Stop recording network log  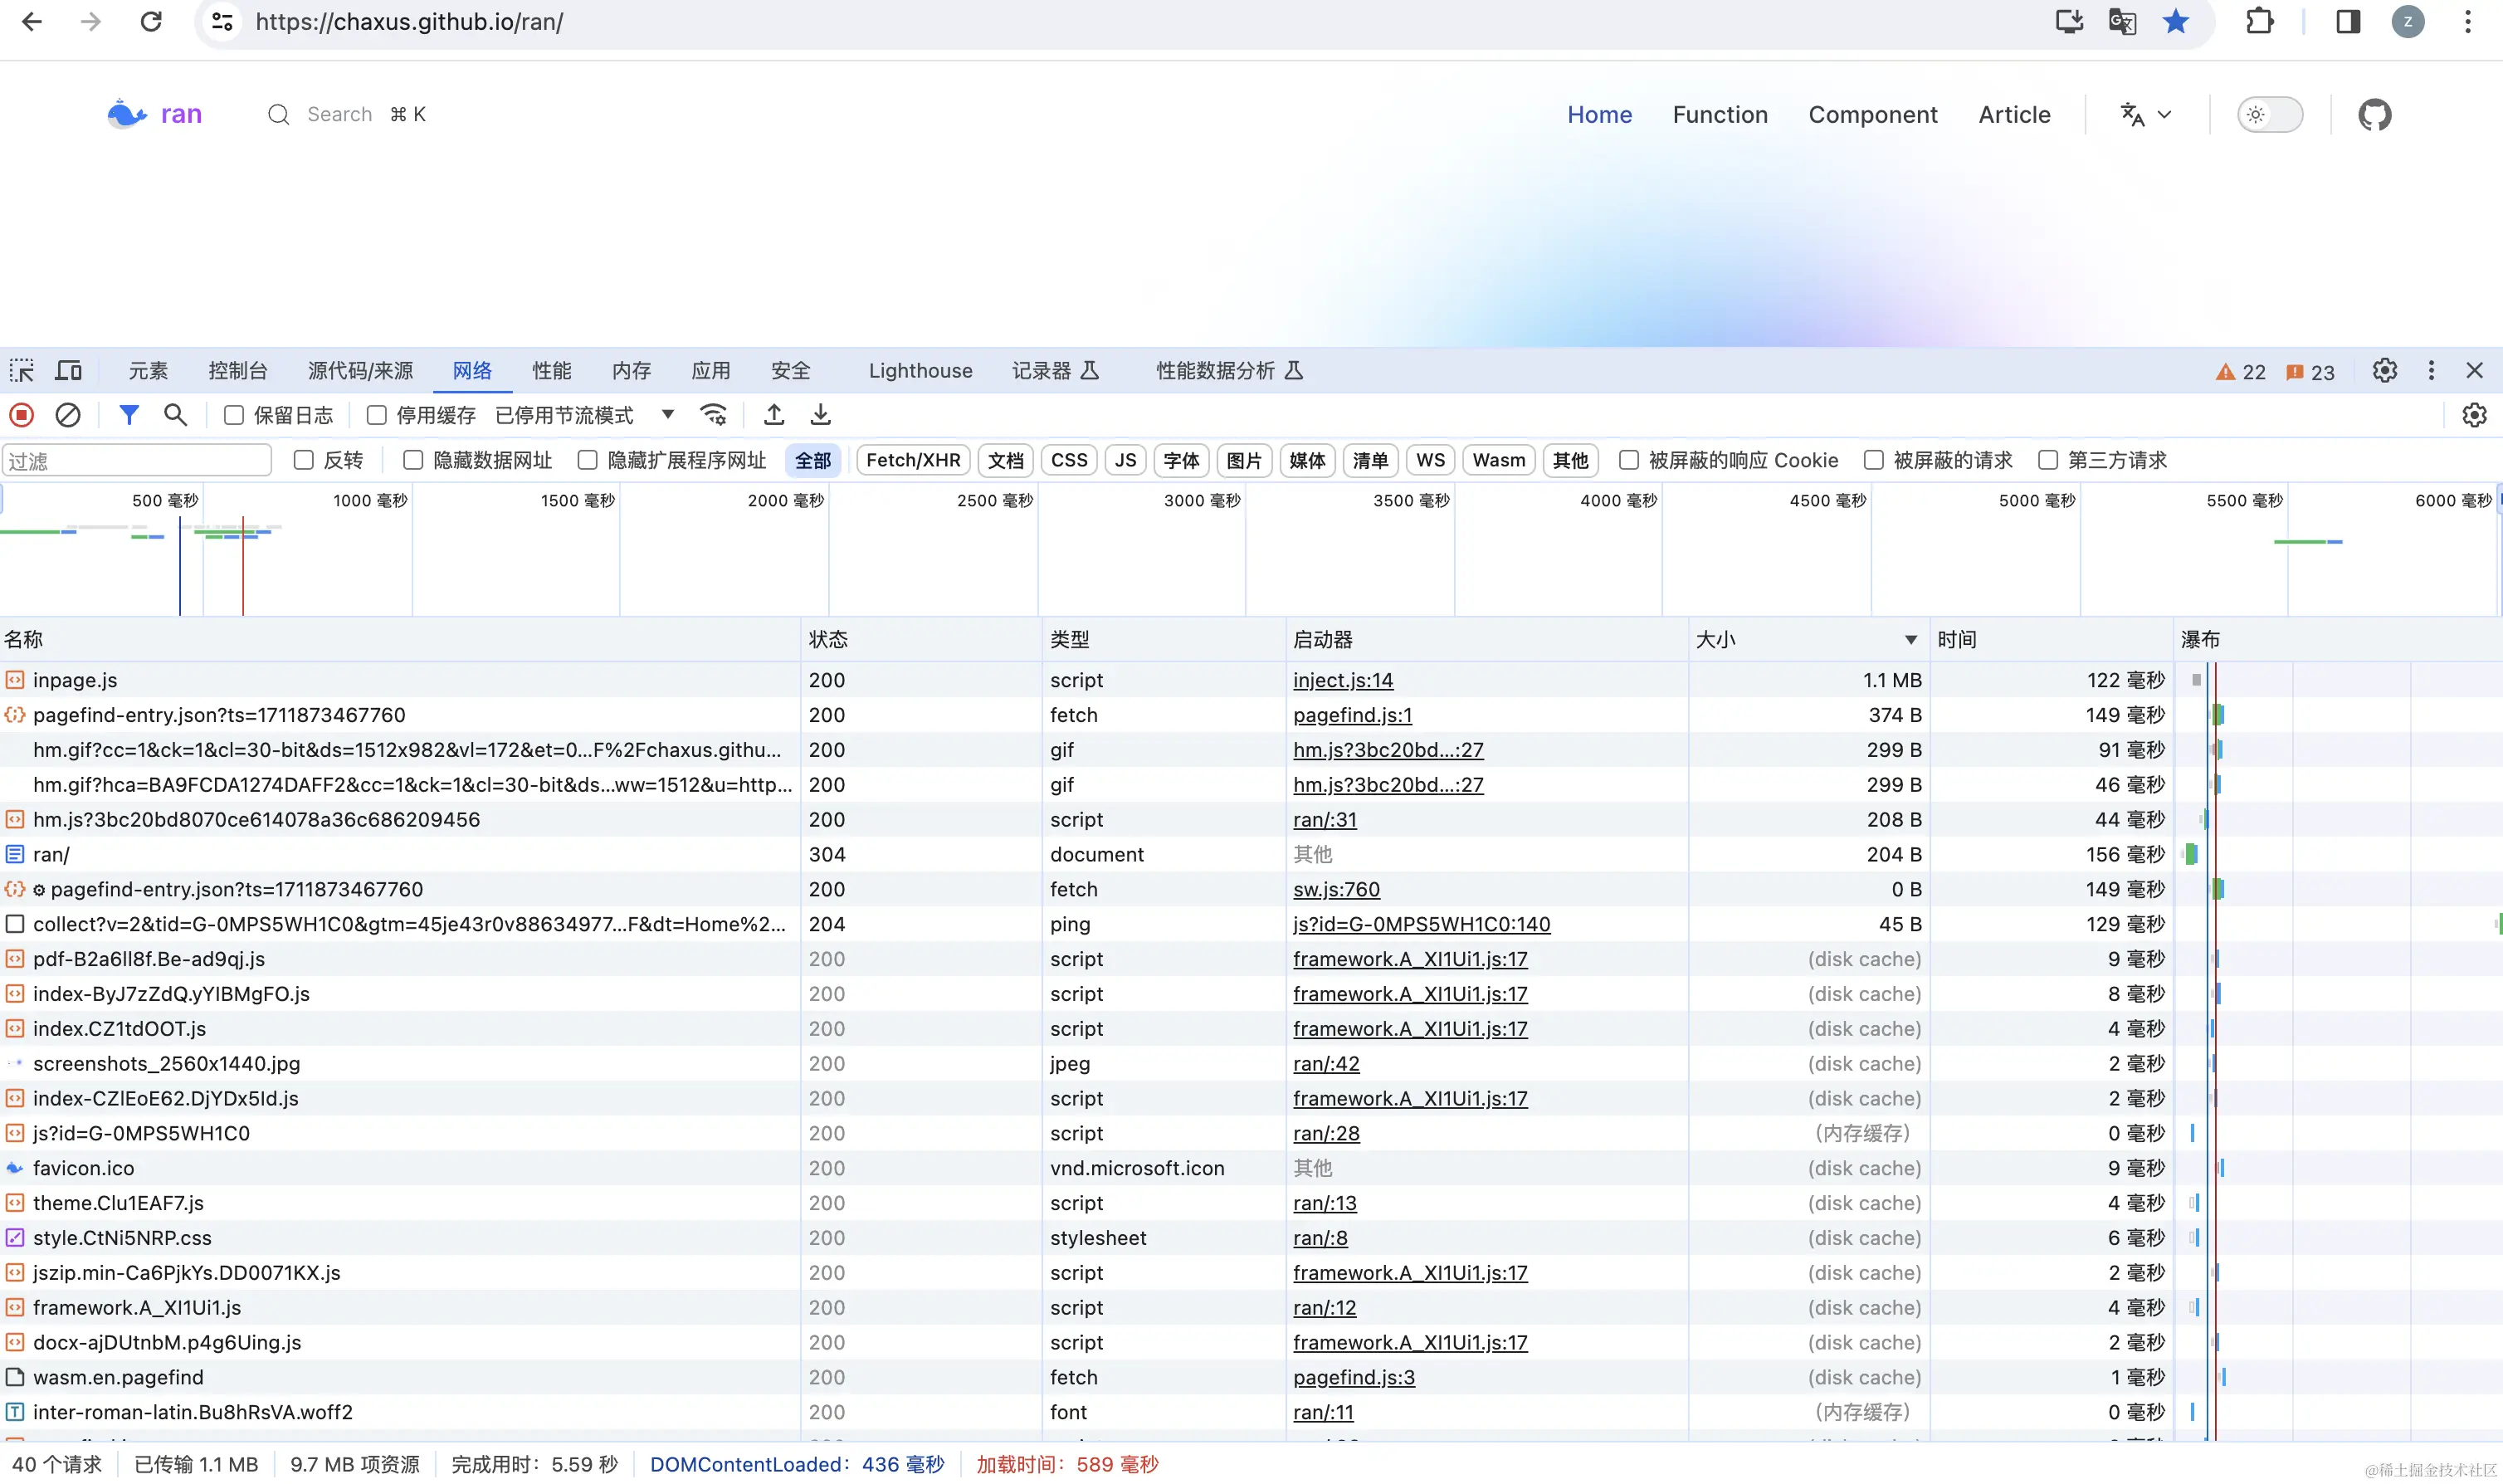click(22, 415)
